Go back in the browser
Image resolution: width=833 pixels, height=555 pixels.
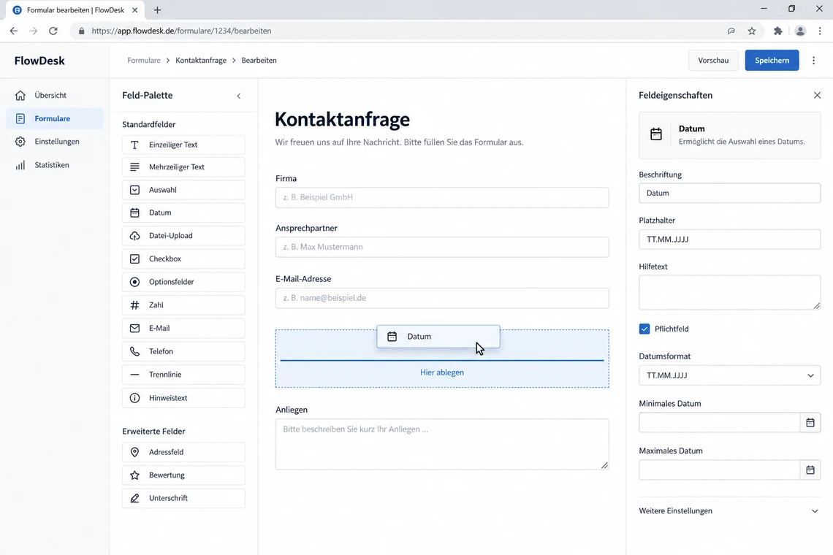click(x=14, y=31)
